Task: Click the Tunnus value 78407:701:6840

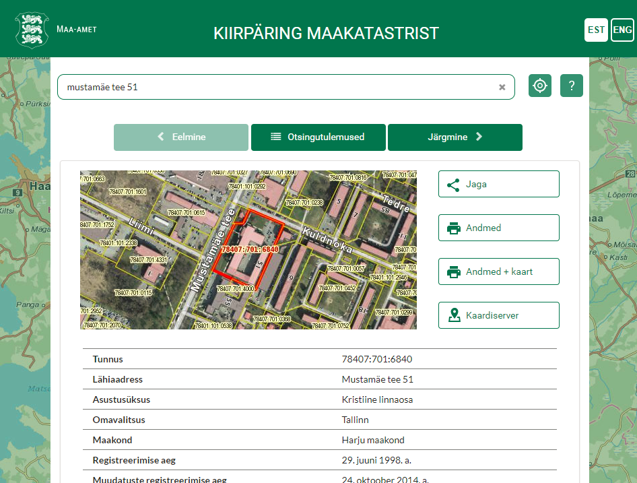Action: click(x=377, y=359)
